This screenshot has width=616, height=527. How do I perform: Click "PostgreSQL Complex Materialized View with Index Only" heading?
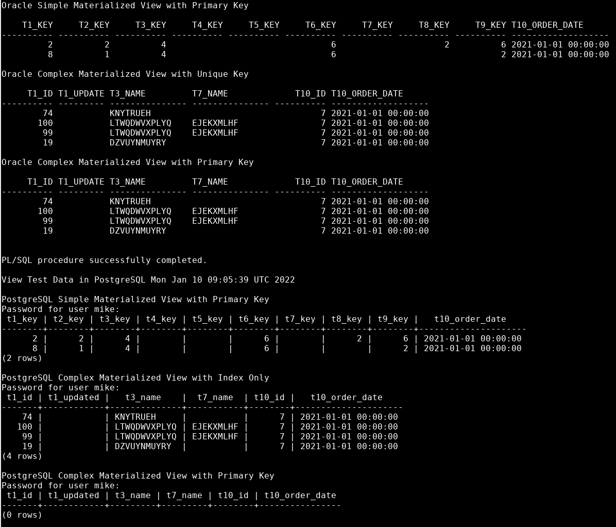[135, 378]
